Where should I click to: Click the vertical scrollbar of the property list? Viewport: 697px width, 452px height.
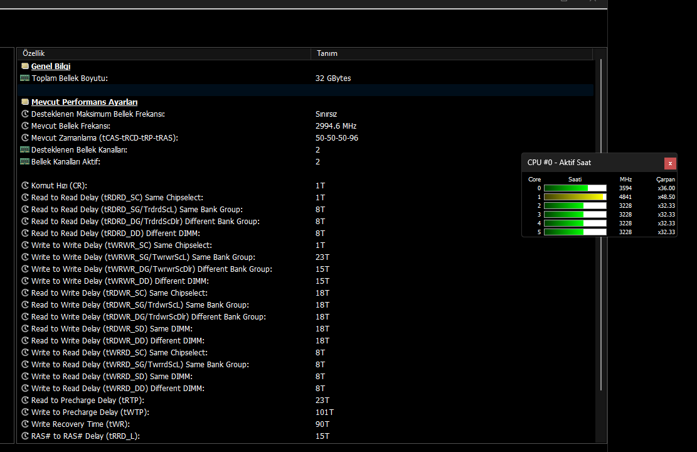[600, 225]
